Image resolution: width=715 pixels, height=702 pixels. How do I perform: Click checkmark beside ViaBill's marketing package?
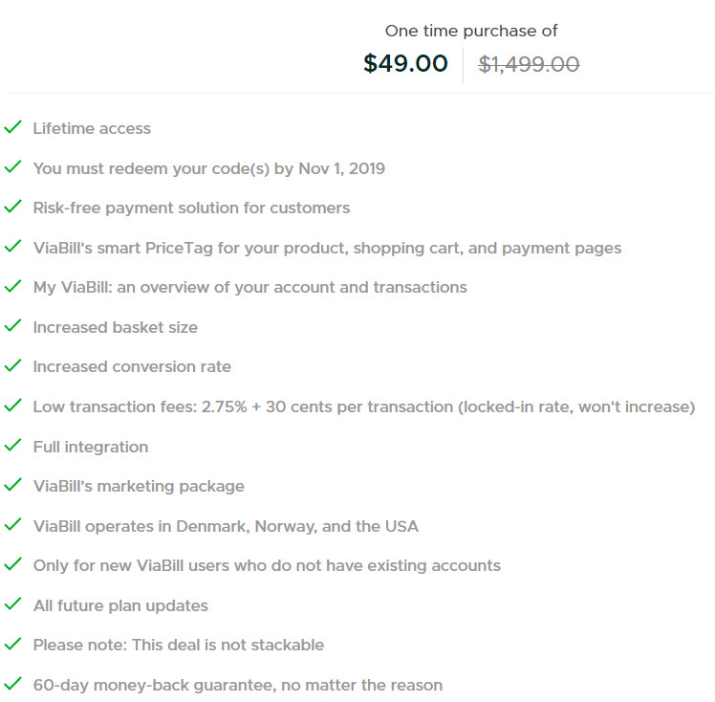[x=12, y=485]
